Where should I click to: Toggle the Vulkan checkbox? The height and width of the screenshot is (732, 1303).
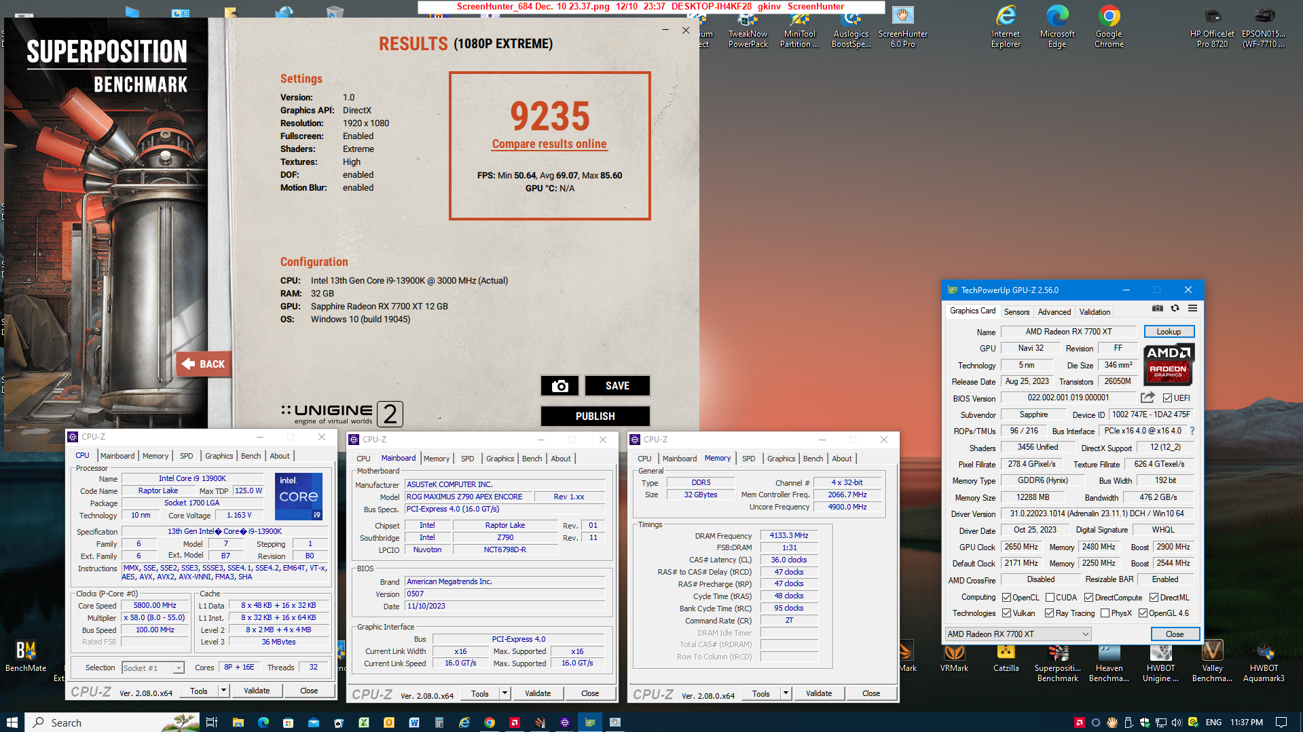(x=1006, y=613)
